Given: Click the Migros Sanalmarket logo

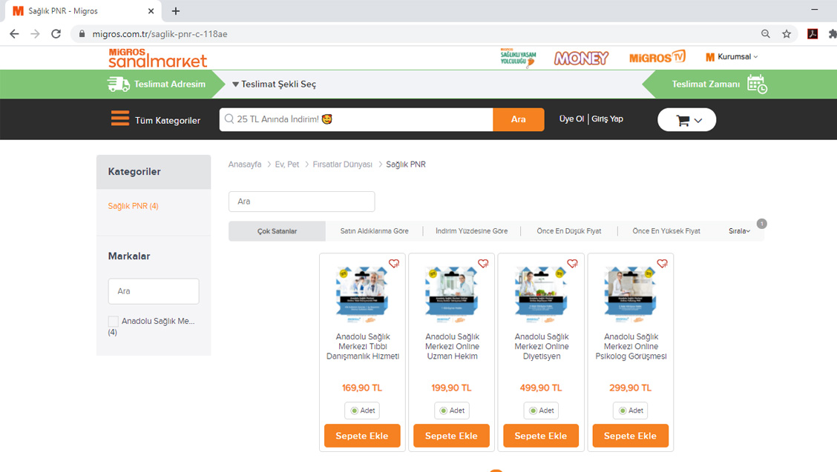Looking at the screenshot, I should (157, 58).
